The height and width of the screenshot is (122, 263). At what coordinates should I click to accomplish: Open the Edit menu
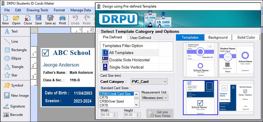(18, 10)
